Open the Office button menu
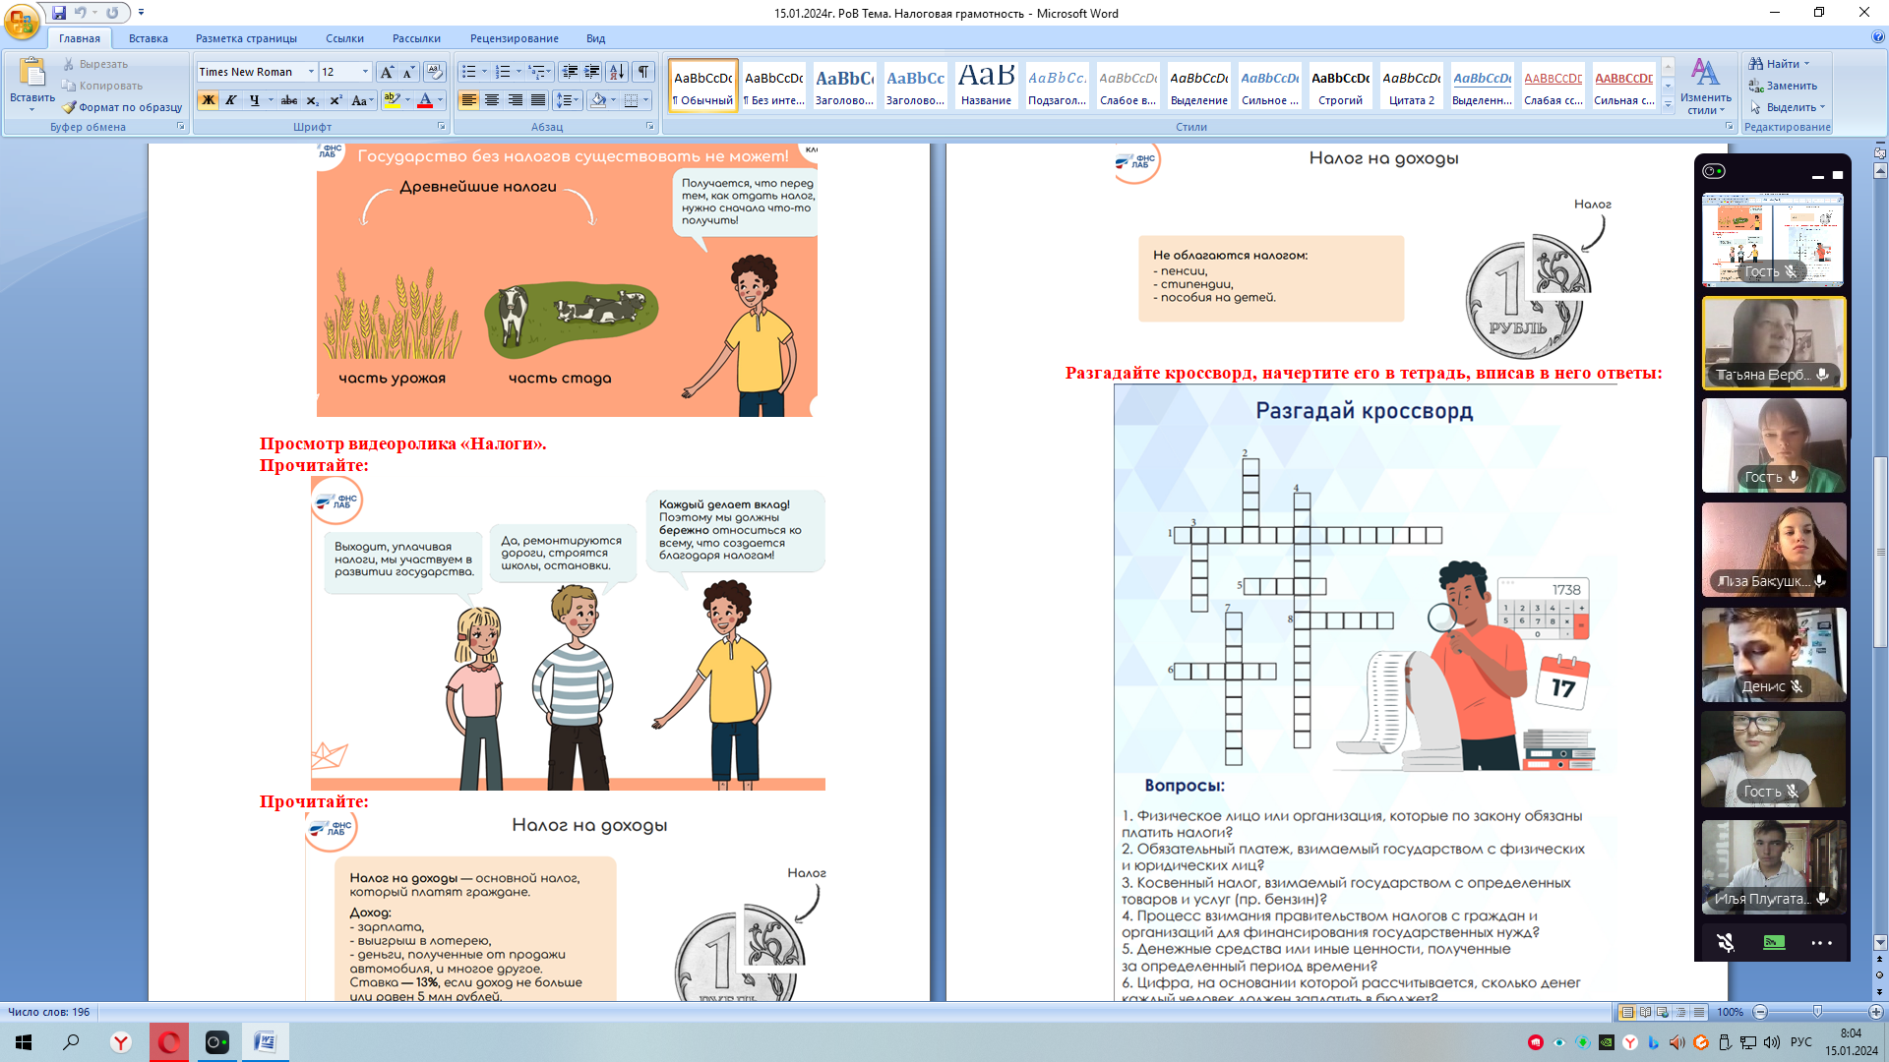The height and width of the screenshot is (1062, 1889). click(x=22, y=21)
